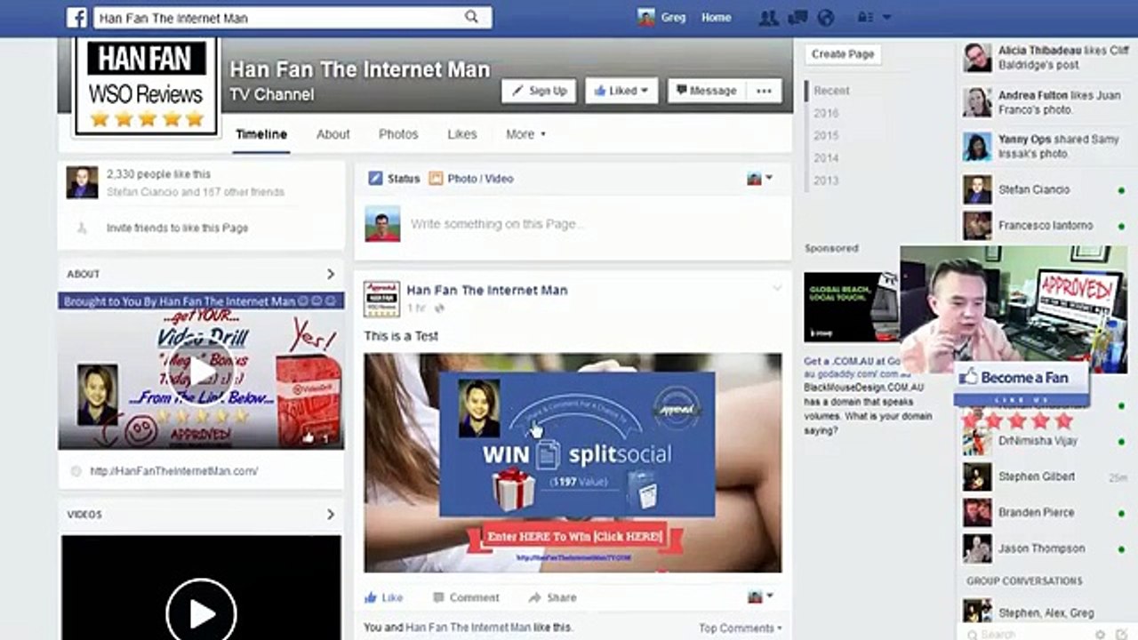Jump to 2014 on the timeline
This screenshot has width=1138, height=640.
826,158
